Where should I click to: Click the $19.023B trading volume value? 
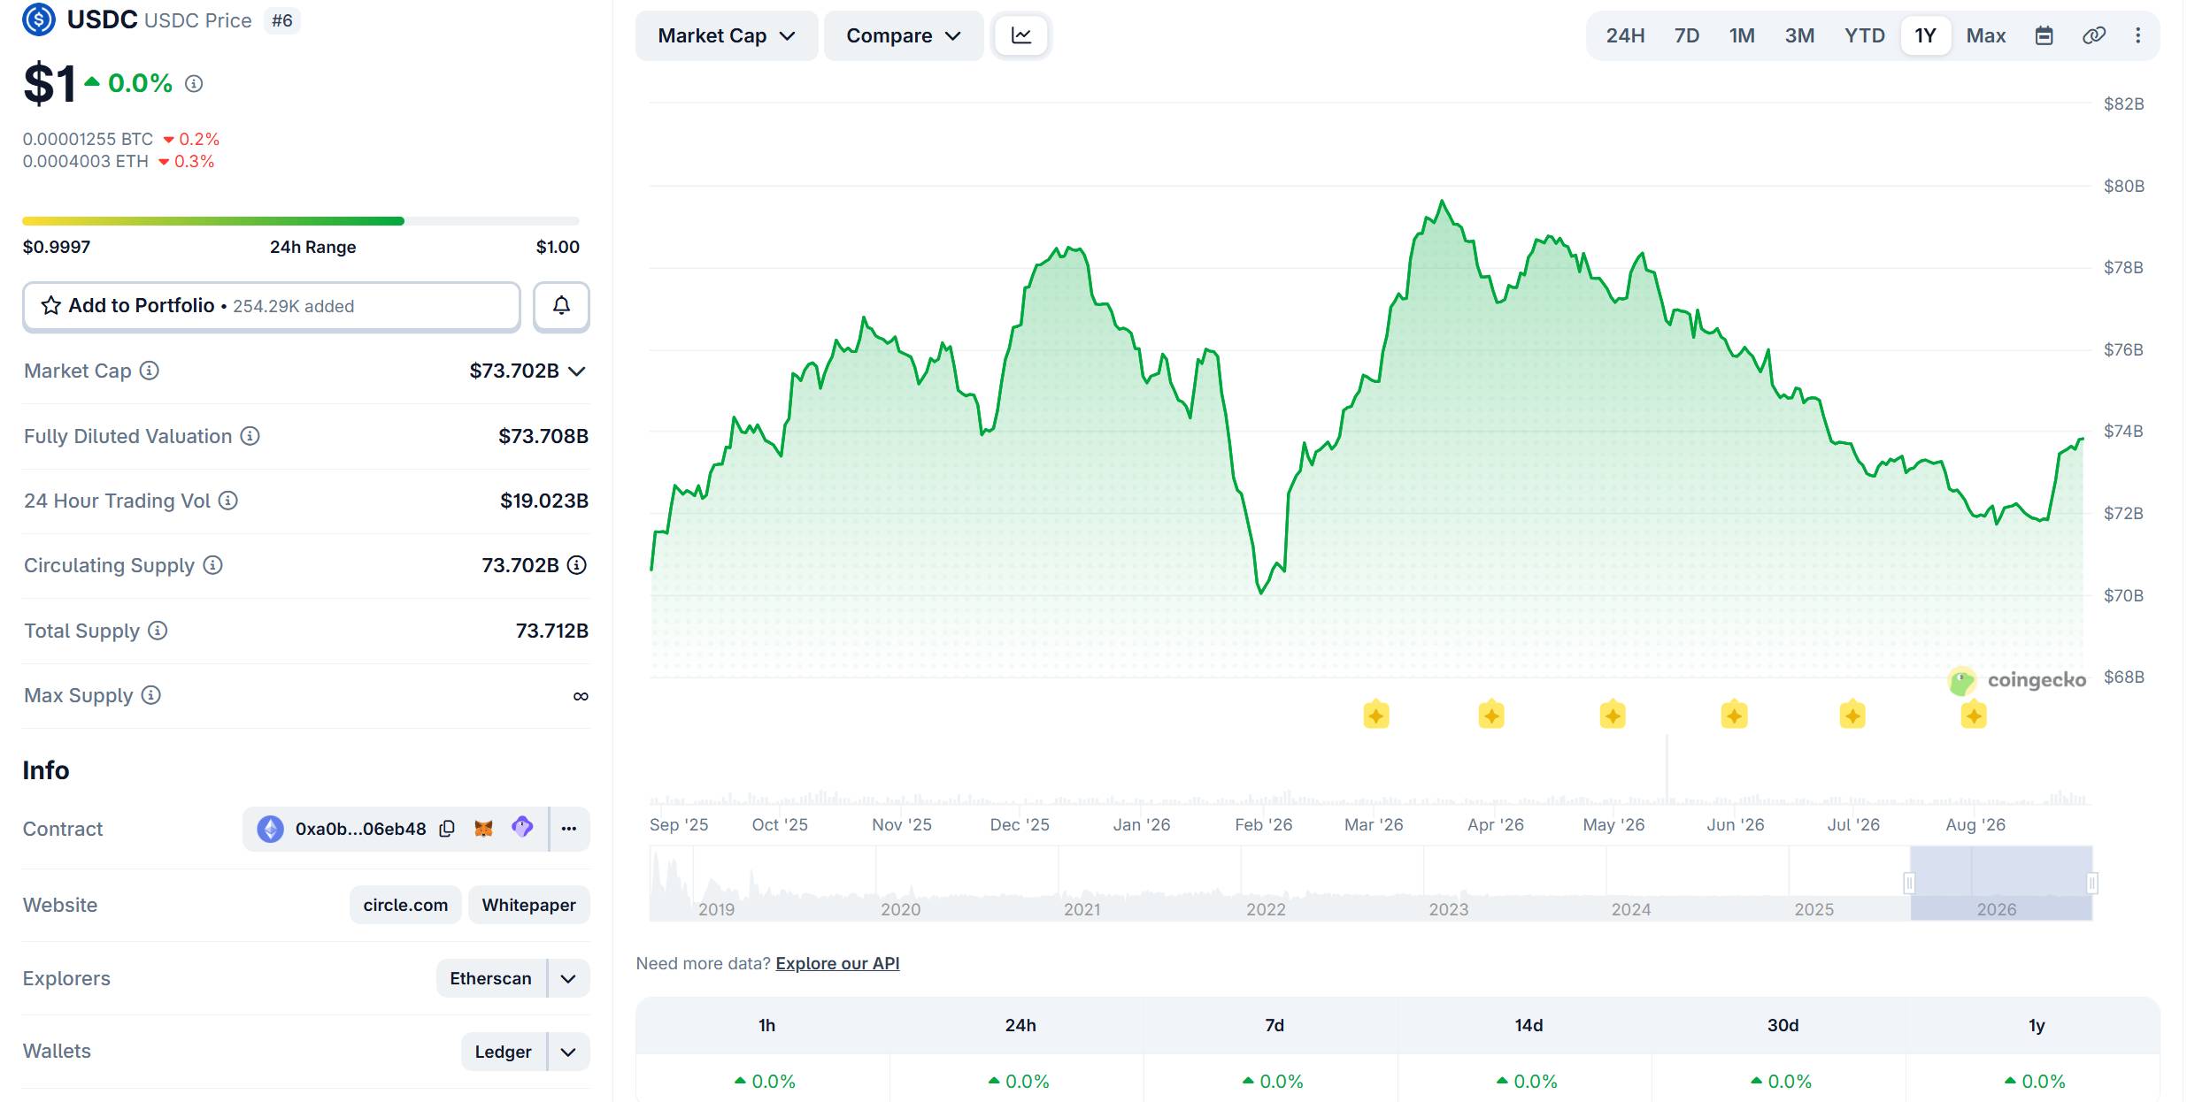(544, 501)
